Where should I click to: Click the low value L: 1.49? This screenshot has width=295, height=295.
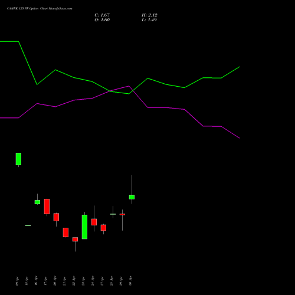(149, 19)
